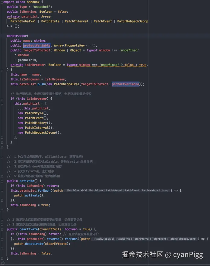
Task: Click 'new PatchWebpackJsonp()' entry
Action: tap(39, 132)
